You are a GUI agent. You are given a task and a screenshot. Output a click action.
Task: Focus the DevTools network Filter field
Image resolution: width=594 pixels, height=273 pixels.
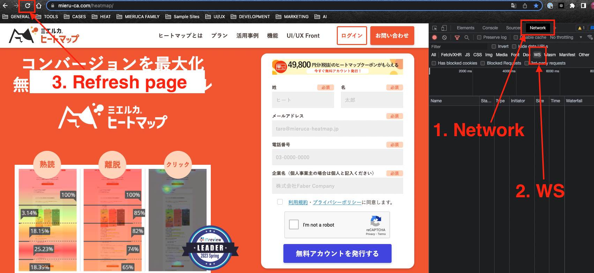(459, 46)
